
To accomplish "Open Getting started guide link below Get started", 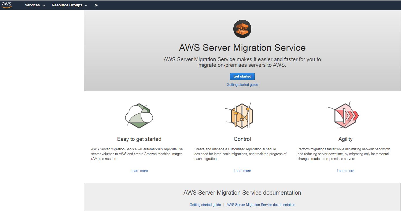I will [x=242, y=85].
